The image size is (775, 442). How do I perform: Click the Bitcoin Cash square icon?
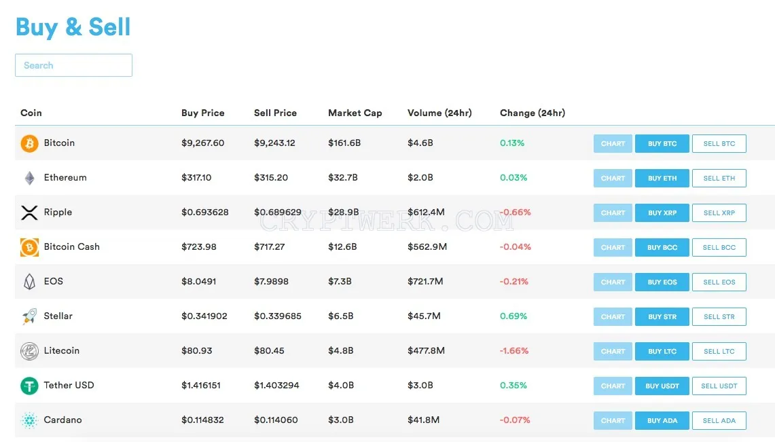(x=29, y=247)
